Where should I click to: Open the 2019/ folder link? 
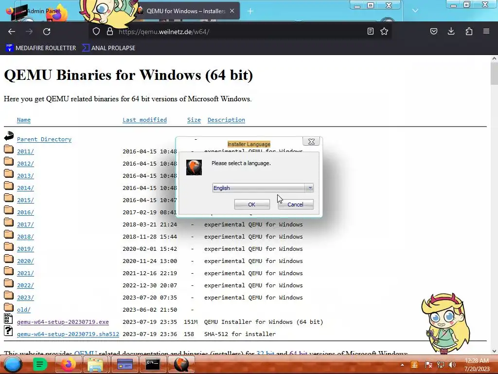point(25,249)
